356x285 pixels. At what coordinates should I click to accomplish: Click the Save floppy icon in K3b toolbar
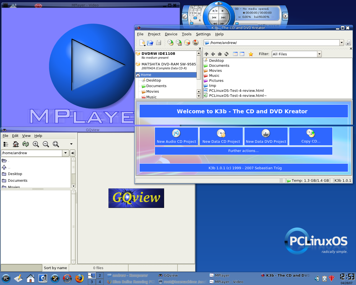click(159, 43)
